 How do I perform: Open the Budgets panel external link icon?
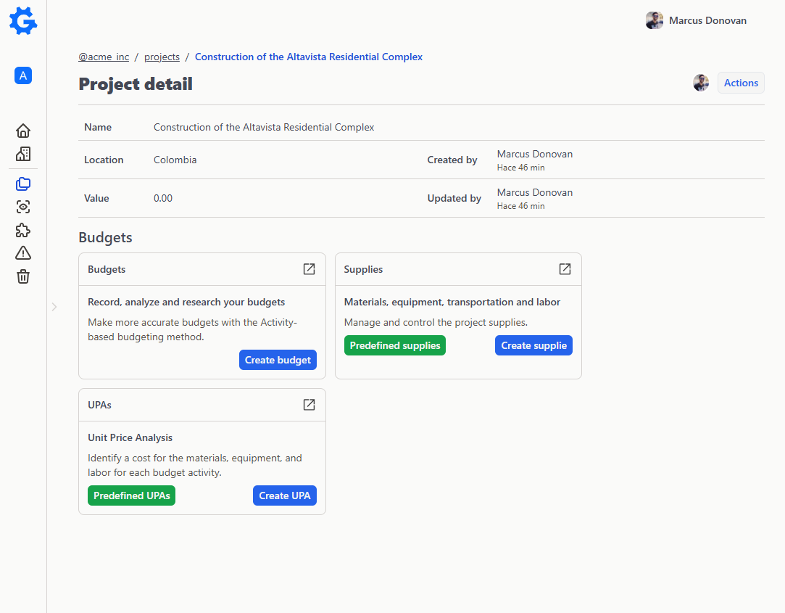tap(309, 268)
